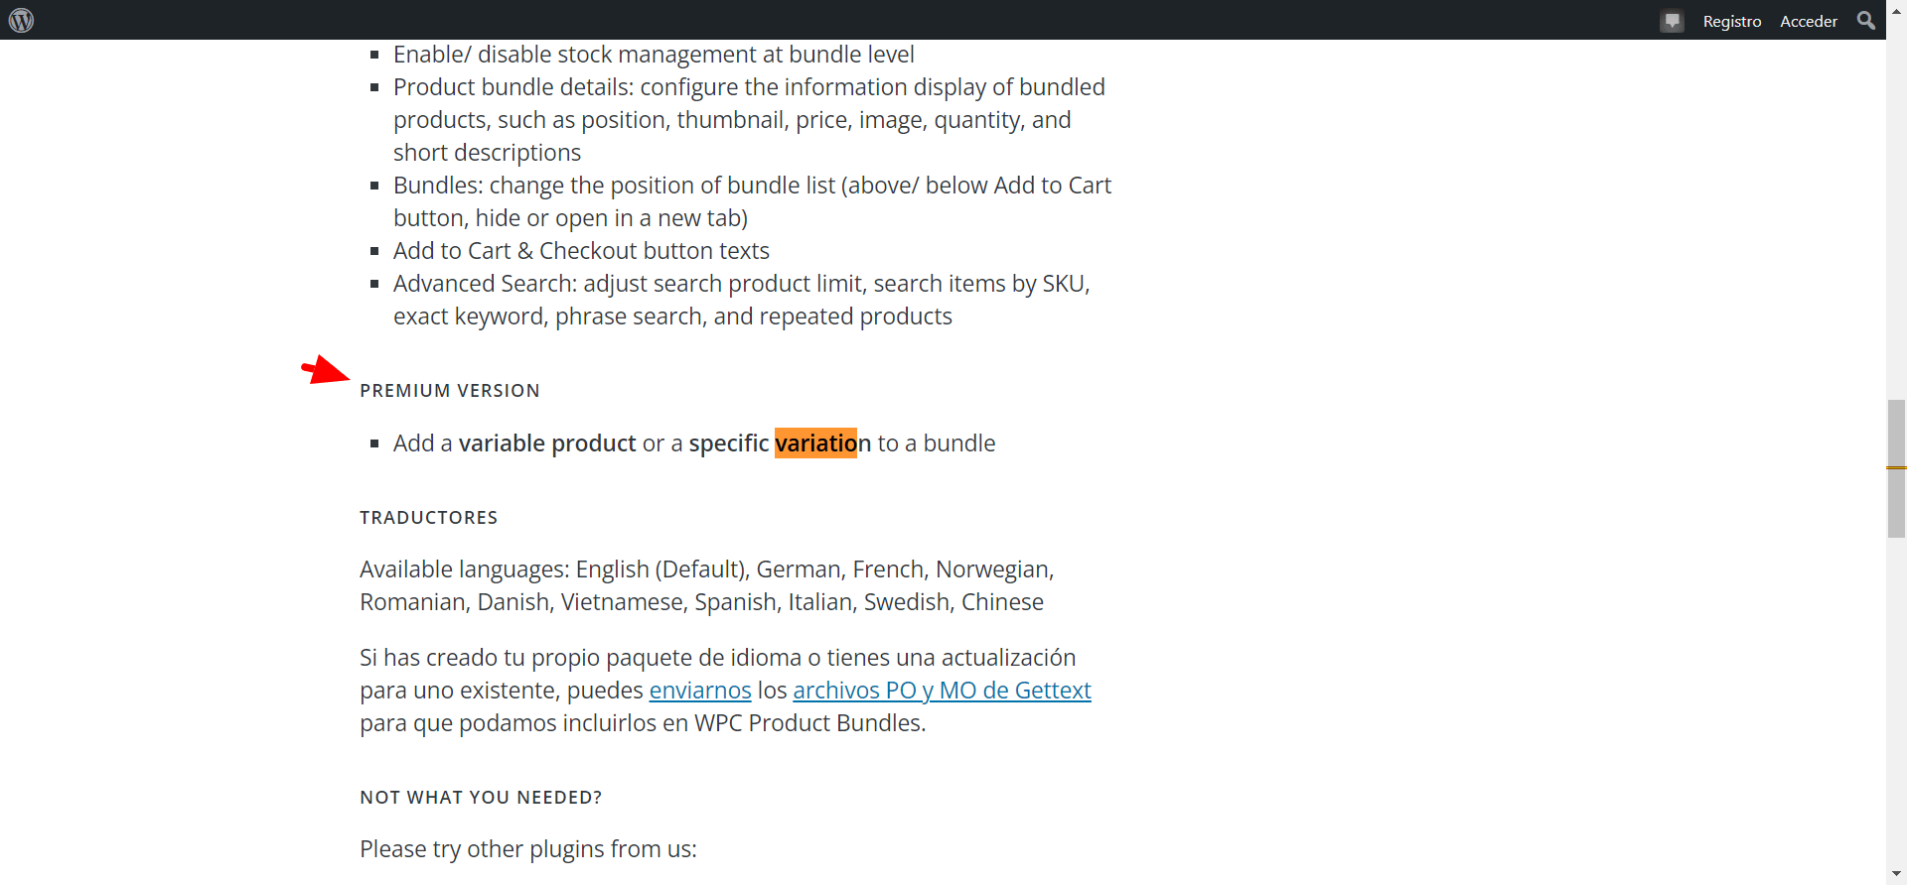Open the notifications speech bubble icon
Viewport: 1907px width, 885px height.
tap(1673, 21)
